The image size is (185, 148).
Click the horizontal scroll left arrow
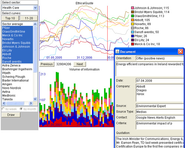click(x=4, y=103)
